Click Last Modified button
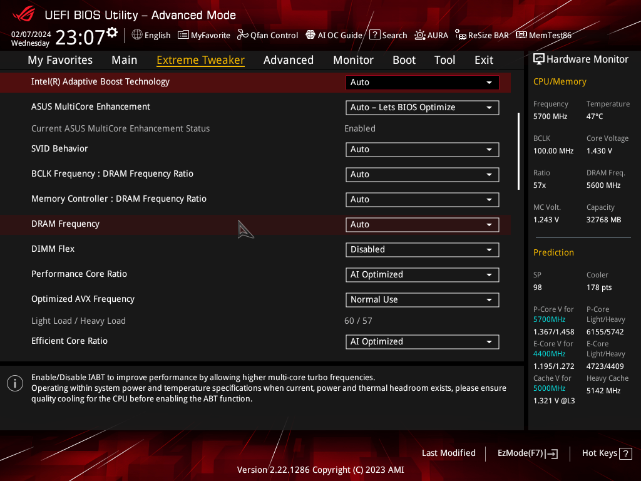The image size is (641, 481). tap(448, 453)
